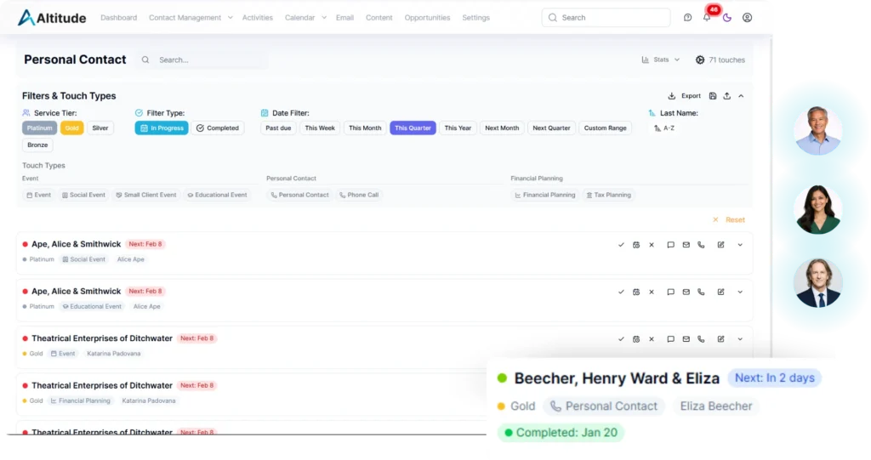Open the Opportunities menu item
This screenshot has width=871, height=460.
point(427,18)
